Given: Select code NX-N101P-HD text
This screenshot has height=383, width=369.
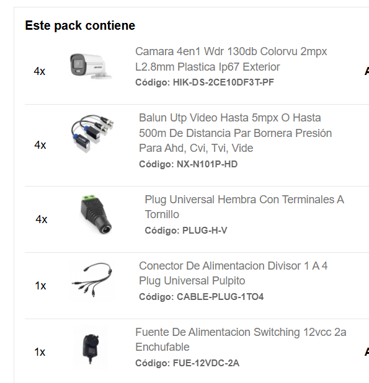Looking at the screenshot, I should point(207,164).
